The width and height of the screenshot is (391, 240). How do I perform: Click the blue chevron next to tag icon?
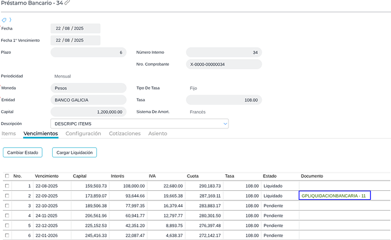pos(10,20)
